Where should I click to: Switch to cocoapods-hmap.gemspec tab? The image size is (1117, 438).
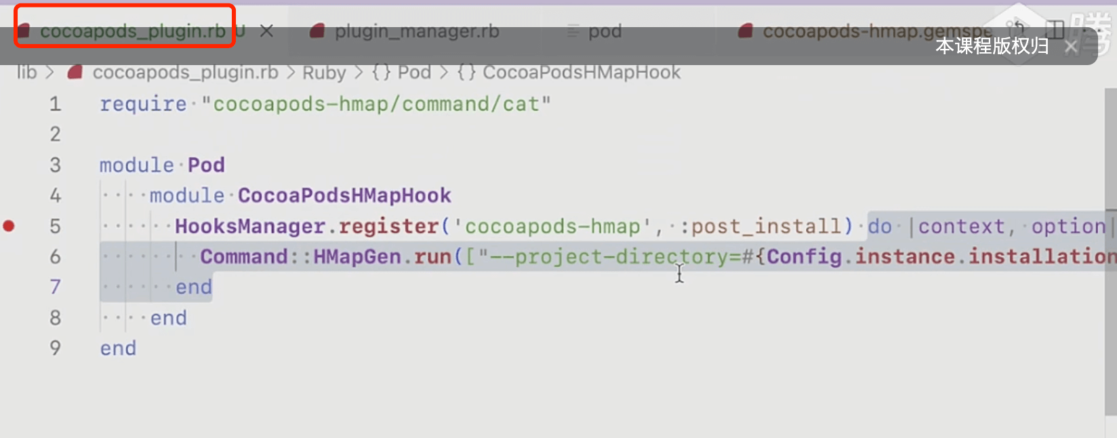tap(876, 31)
